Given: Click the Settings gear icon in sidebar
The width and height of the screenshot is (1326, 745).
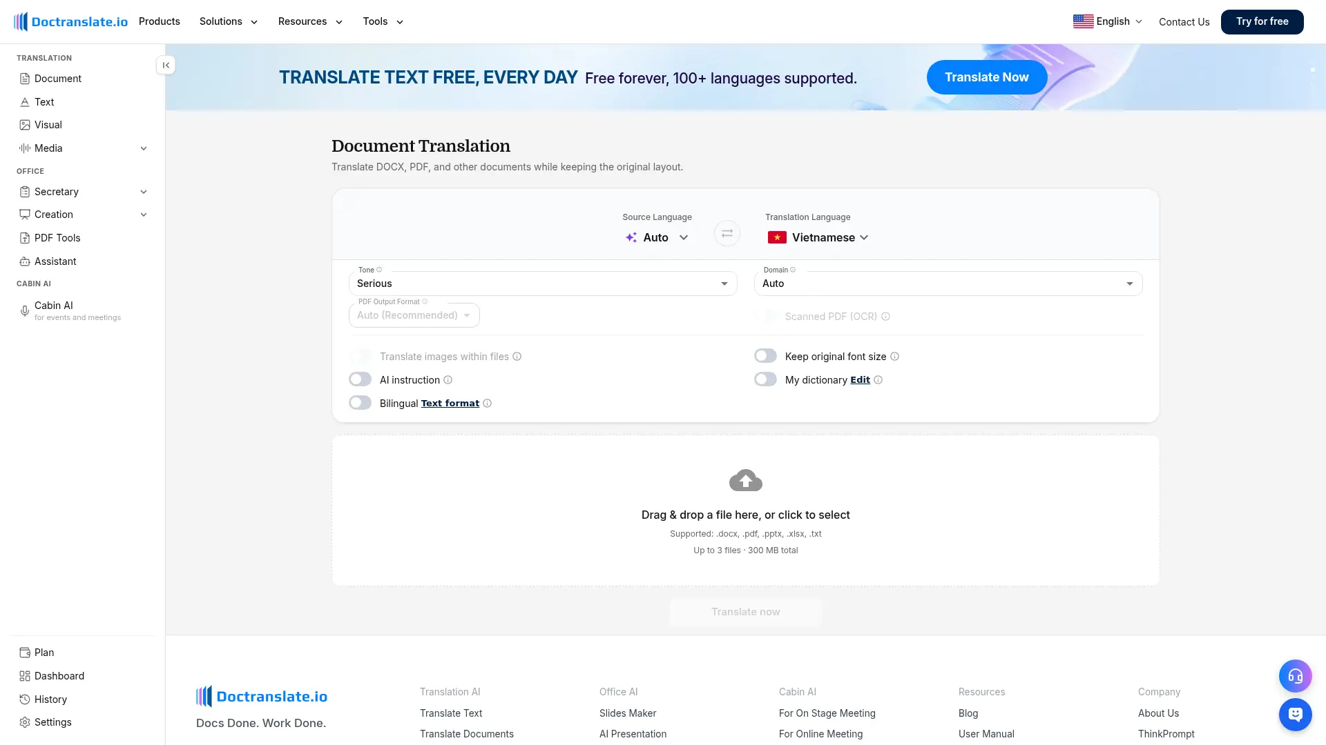Looking at the screenshot, I should [x=25, y=722].
